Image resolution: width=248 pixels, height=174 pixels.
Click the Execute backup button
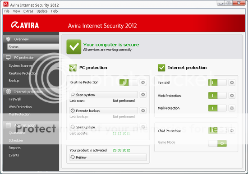click(x=103, y=110)
